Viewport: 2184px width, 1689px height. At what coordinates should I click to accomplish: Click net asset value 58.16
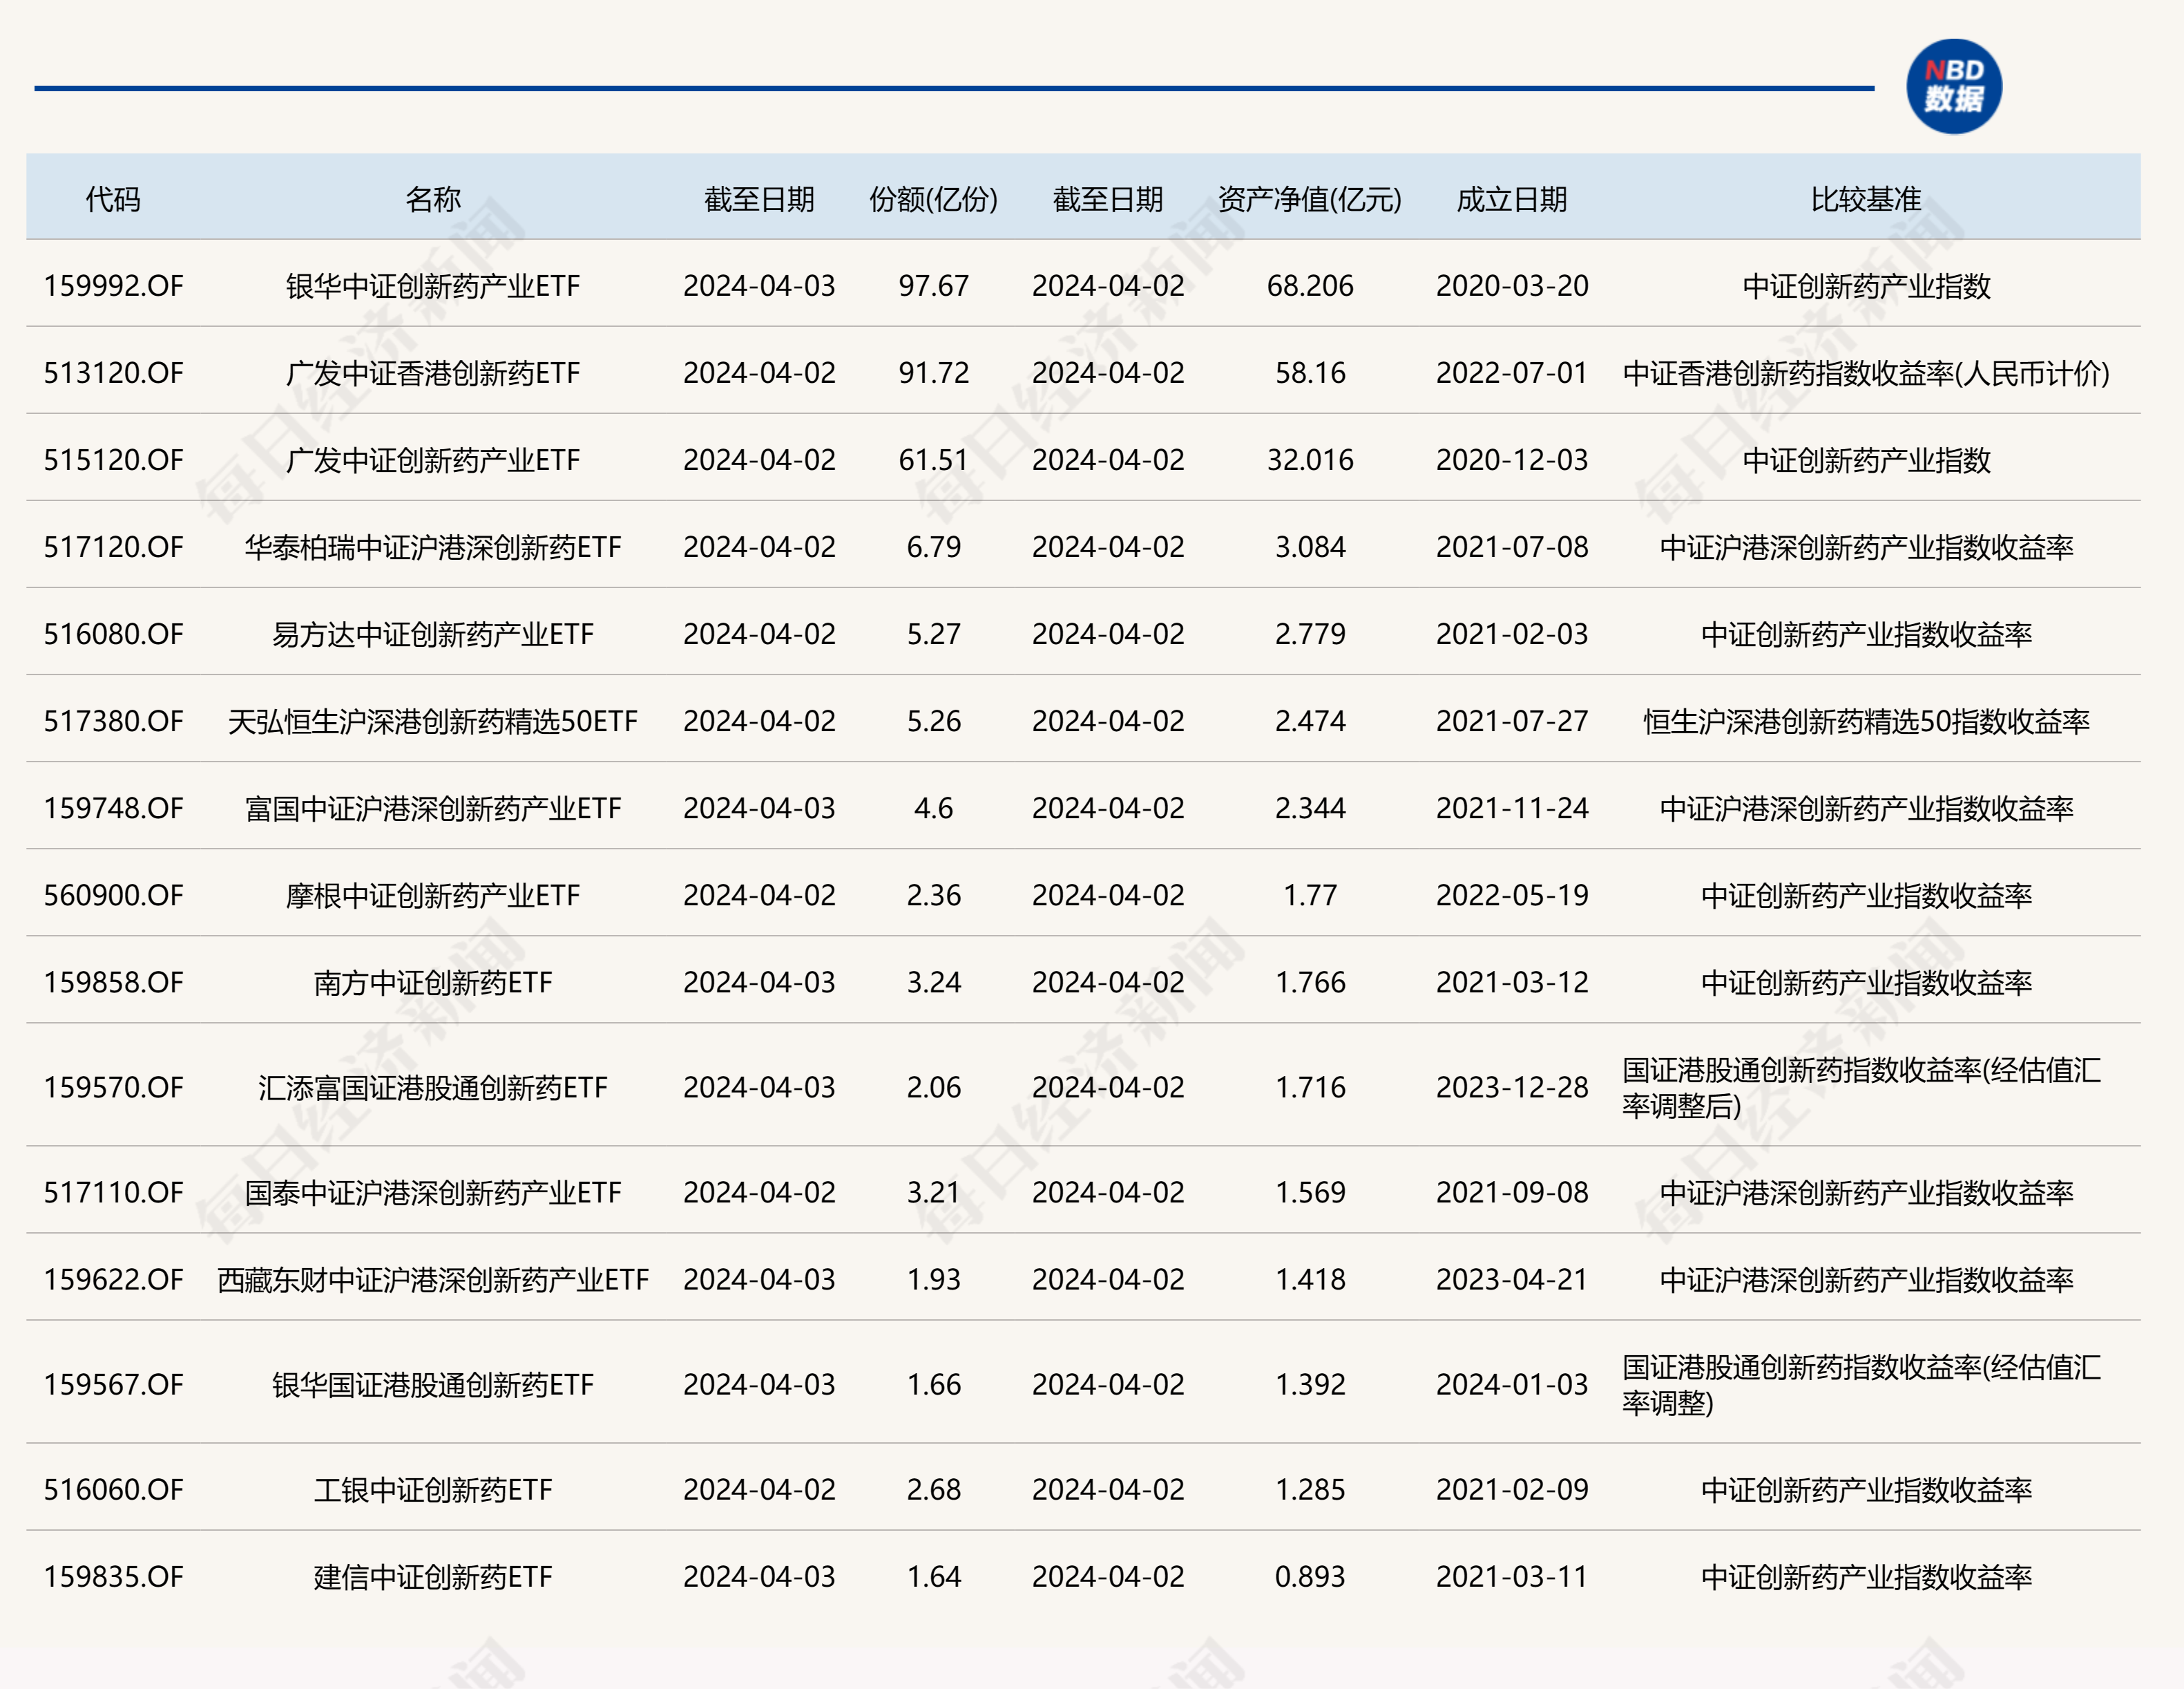[x=1310, y=373]
